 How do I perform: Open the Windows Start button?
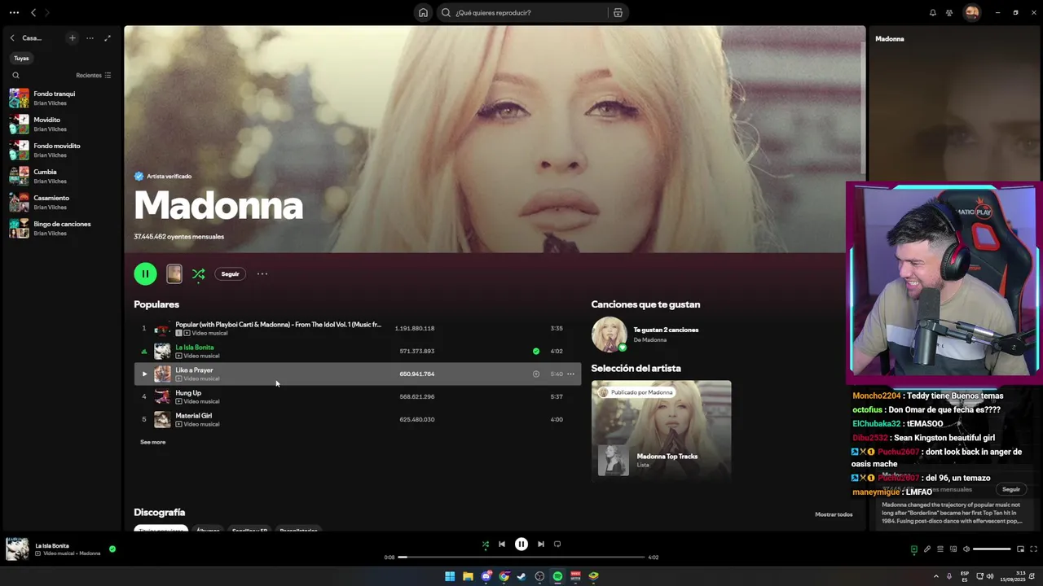pos(450,576)
